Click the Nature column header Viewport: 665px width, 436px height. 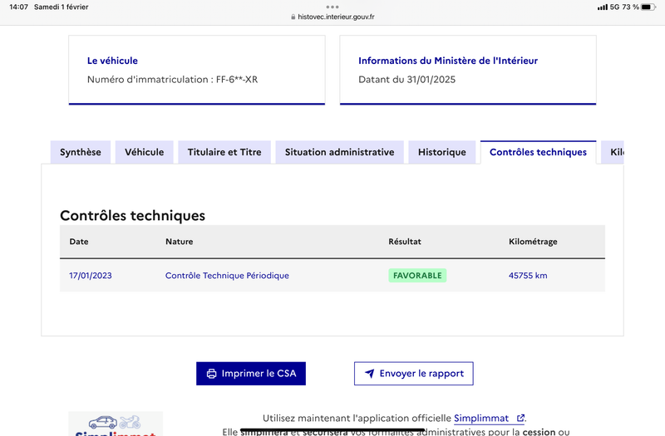[x=179, y=242]
